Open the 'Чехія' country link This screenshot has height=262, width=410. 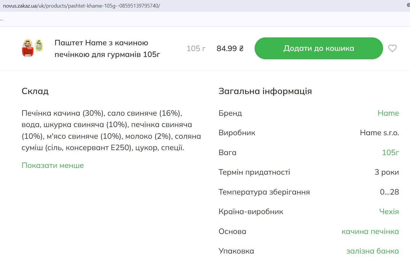(389, 211)
